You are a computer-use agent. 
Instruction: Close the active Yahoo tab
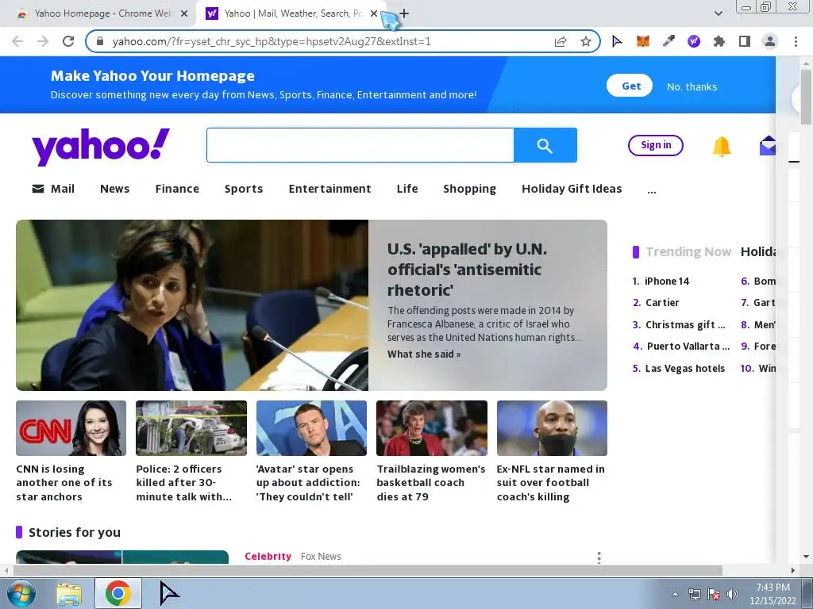[374, 13]
